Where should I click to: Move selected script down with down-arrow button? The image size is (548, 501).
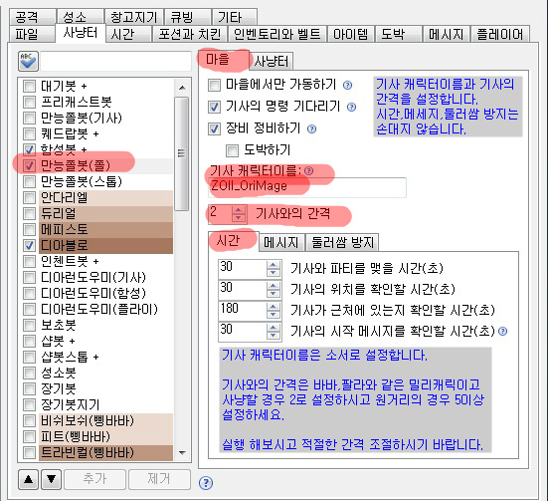click(x=52, y=479)
